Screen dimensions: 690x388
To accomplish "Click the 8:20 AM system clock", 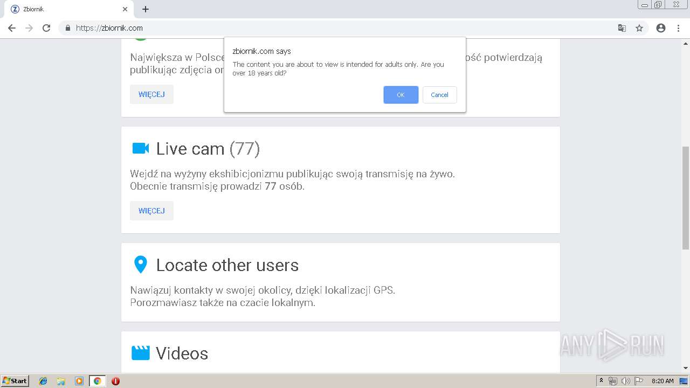I will pos(663,381).
